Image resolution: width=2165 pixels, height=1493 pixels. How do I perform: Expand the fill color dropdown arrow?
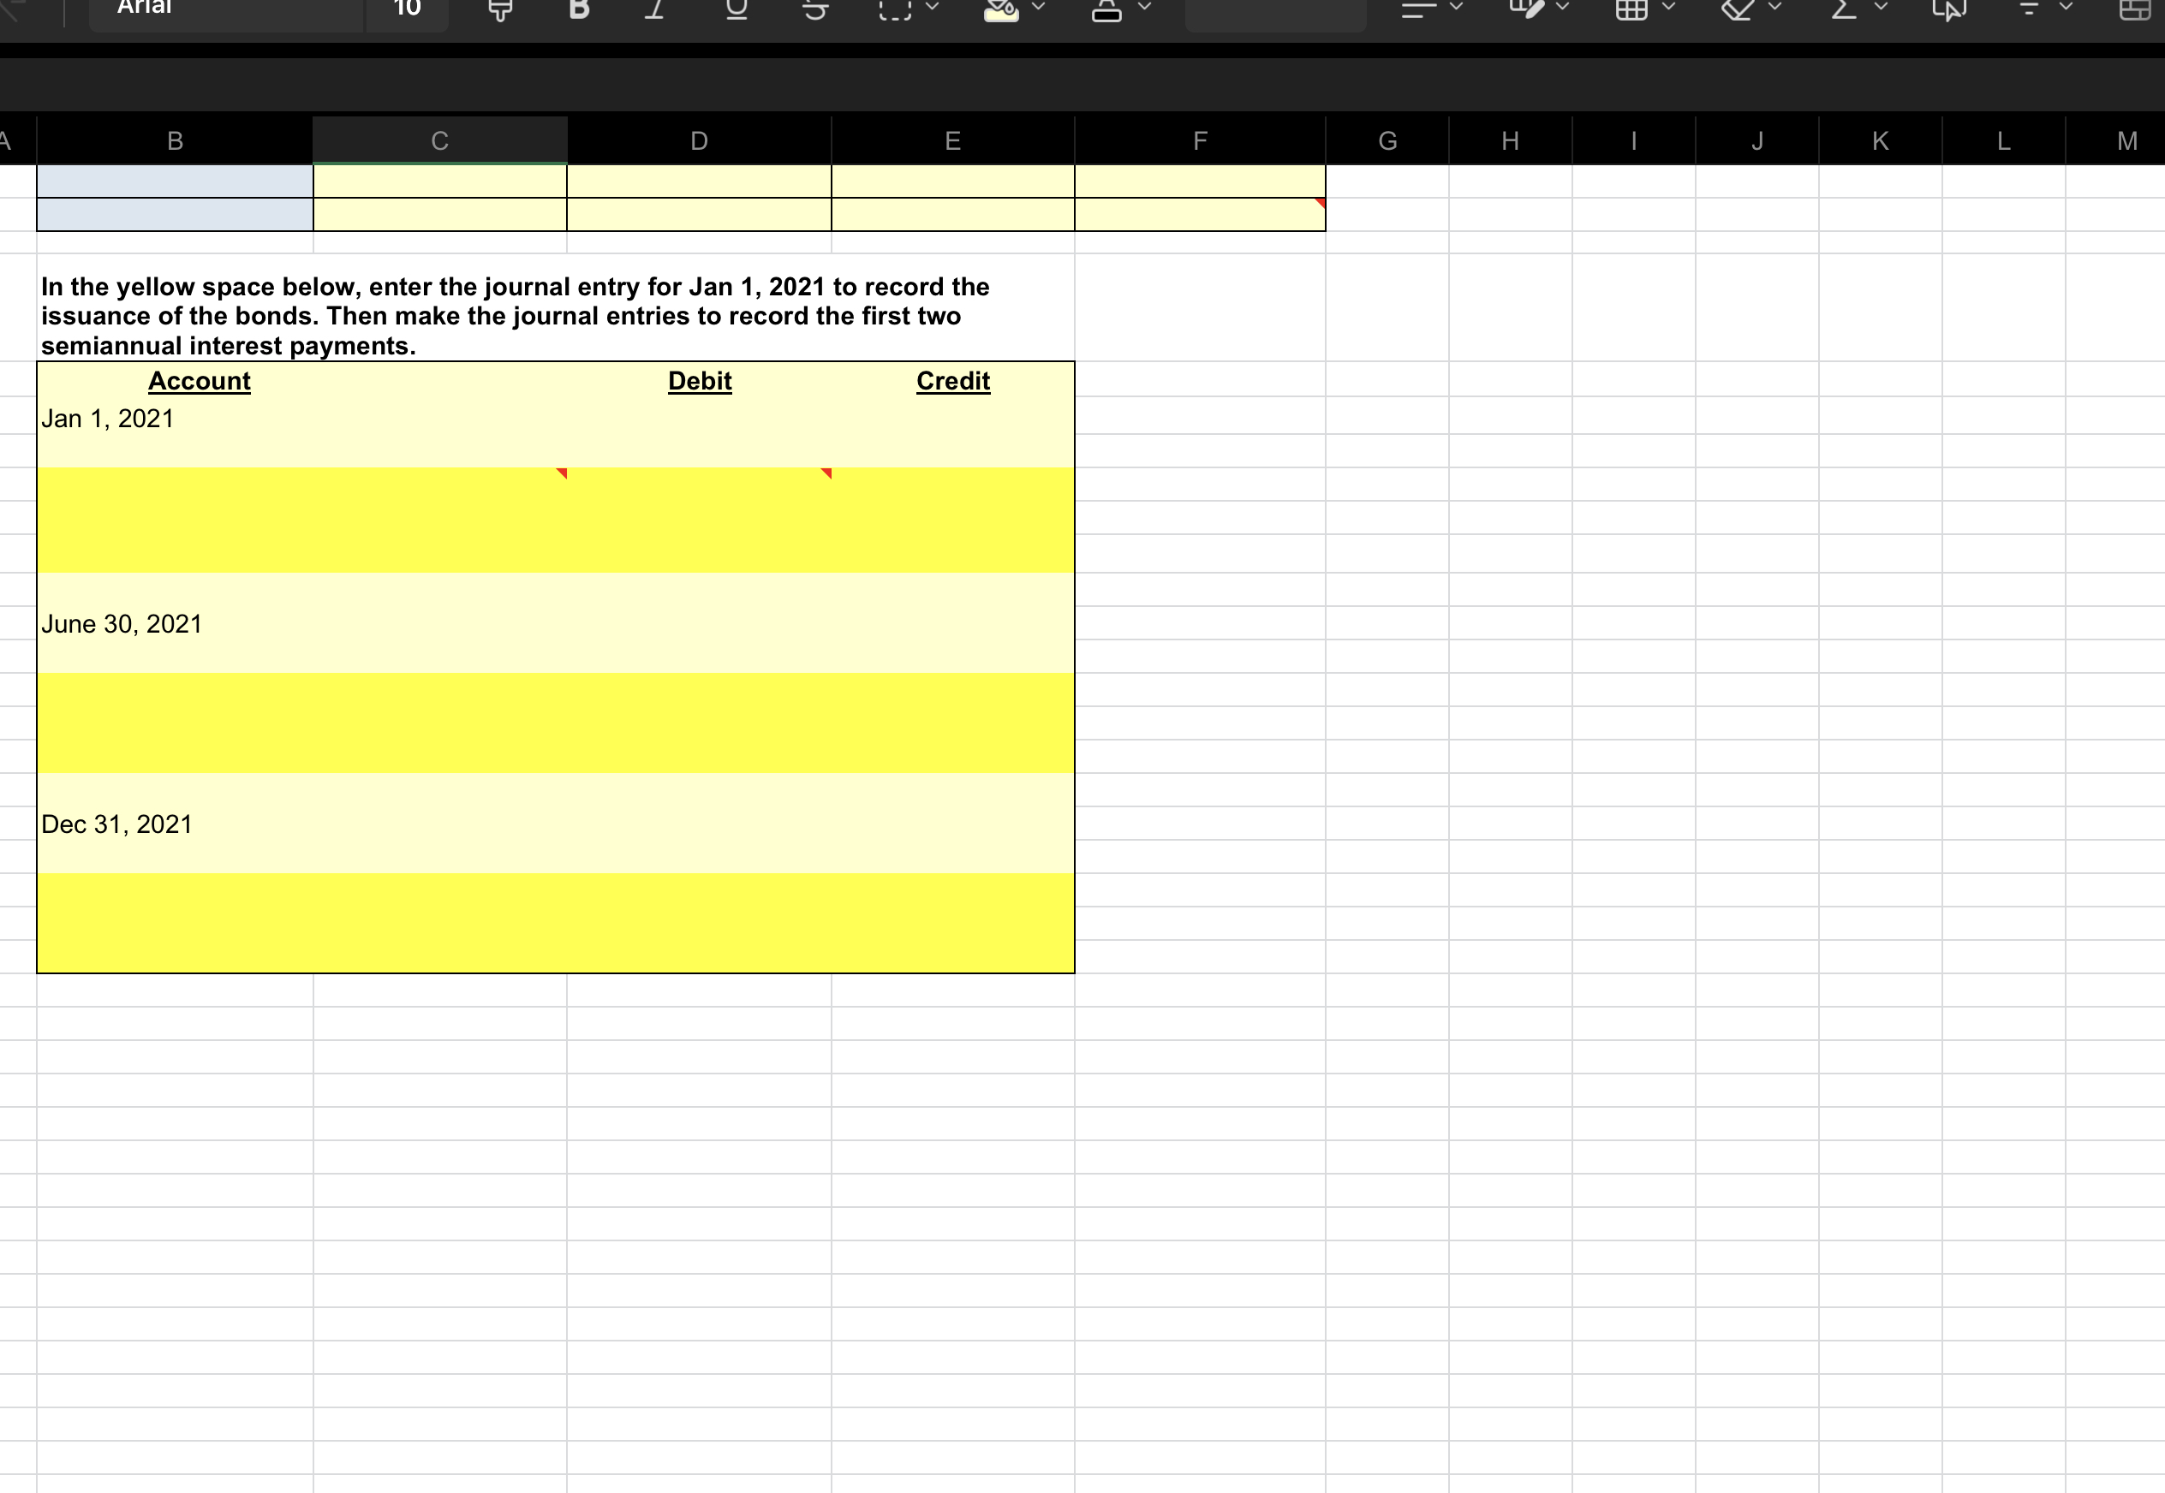pyautogui.click(x=1039, y=8)
